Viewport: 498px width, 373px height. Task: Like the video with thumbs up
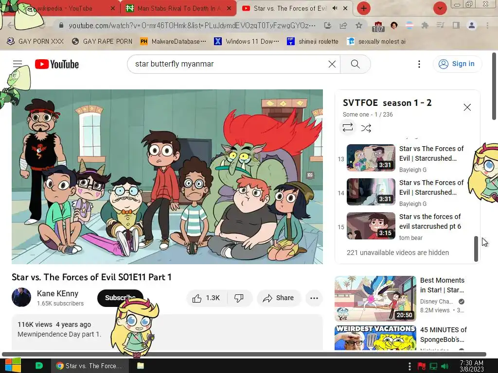pos(206,298)
